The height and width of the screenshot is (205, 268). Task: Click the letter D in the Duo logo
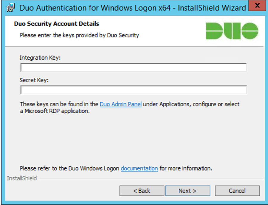click(214, 31)
